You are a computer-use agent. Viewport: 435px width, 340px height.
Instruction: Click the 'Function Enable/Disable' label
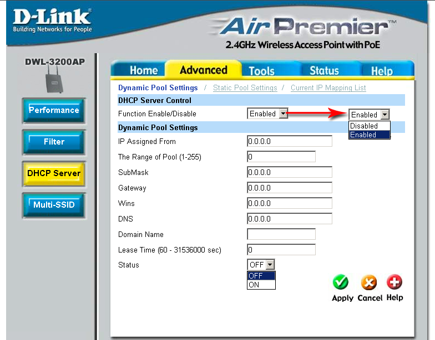pos(157,114)
